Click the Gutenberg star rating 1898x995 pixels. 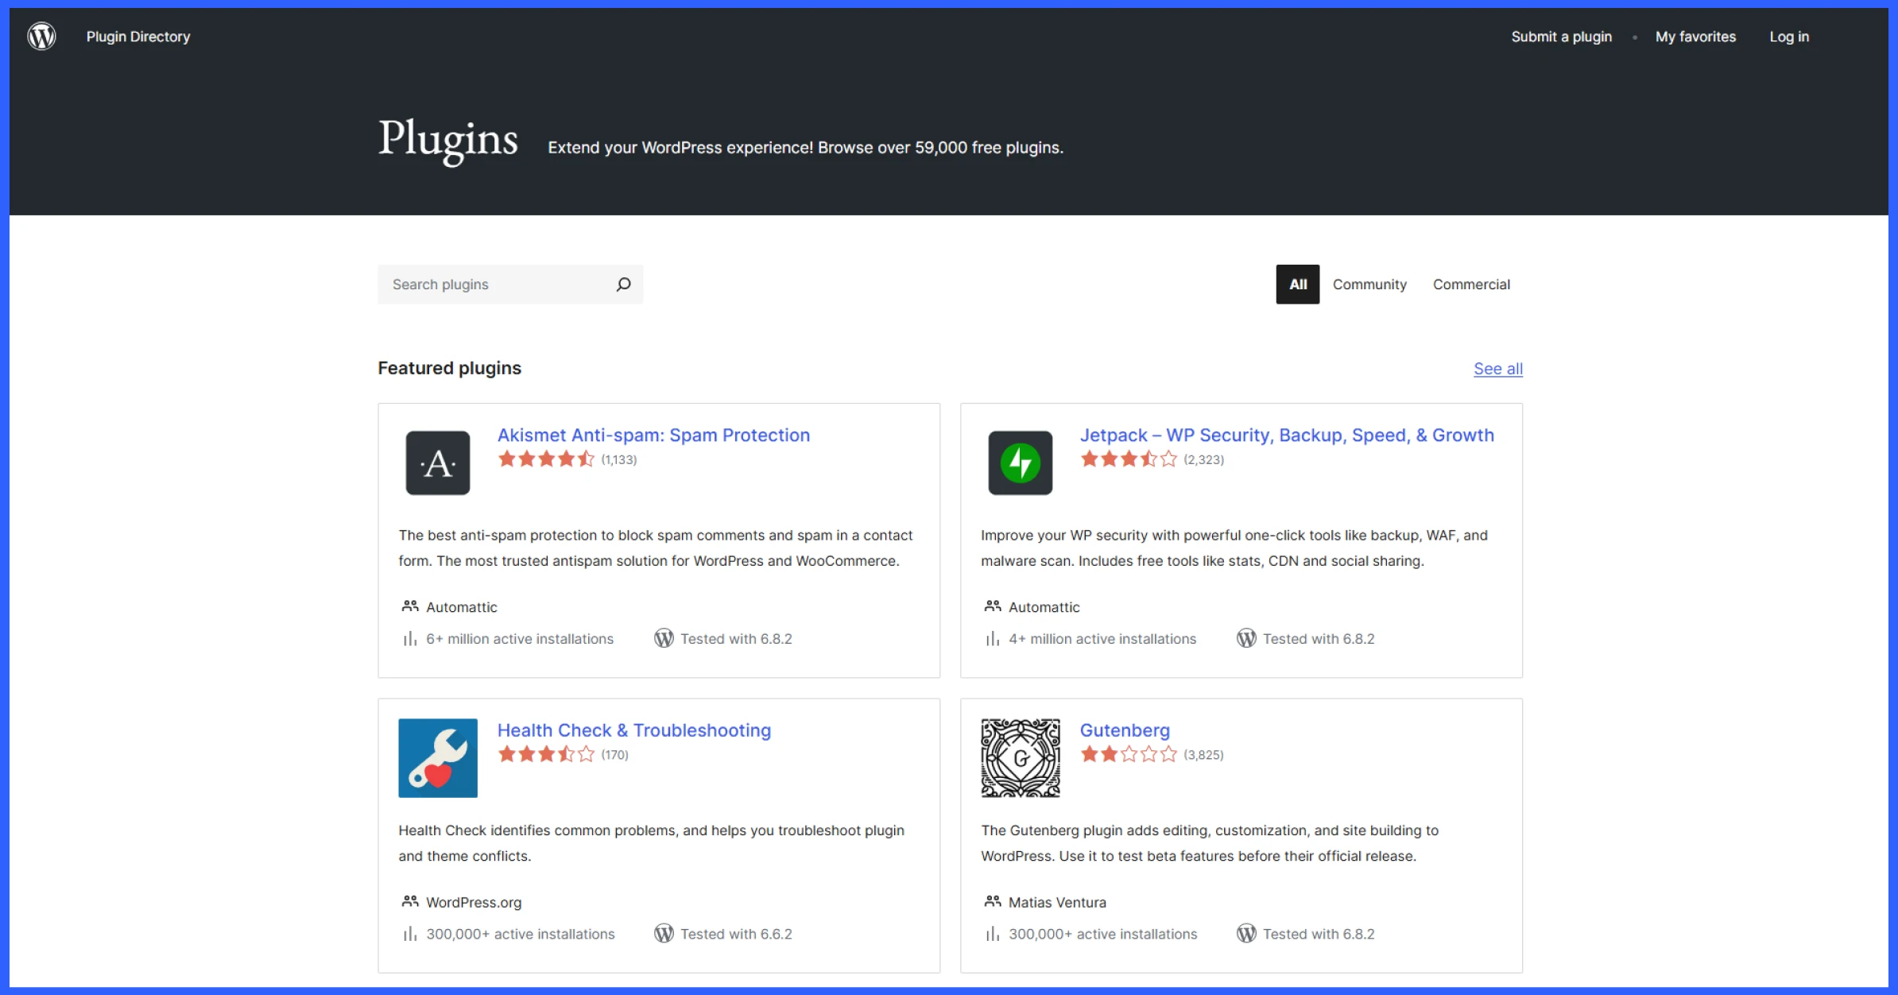(x=1129, y=754)
